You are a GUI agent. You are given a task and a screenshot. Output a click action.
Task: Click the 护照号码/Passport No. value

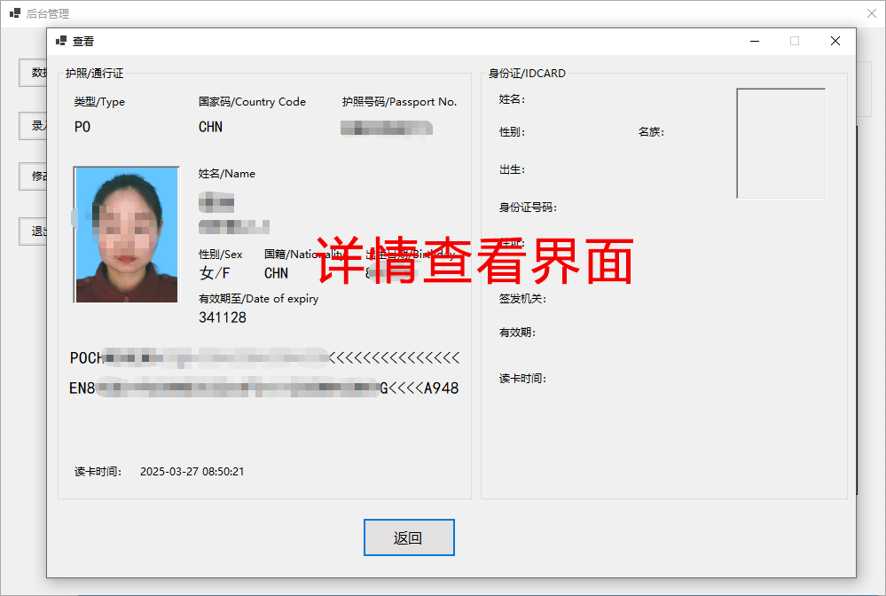(386, 128)
